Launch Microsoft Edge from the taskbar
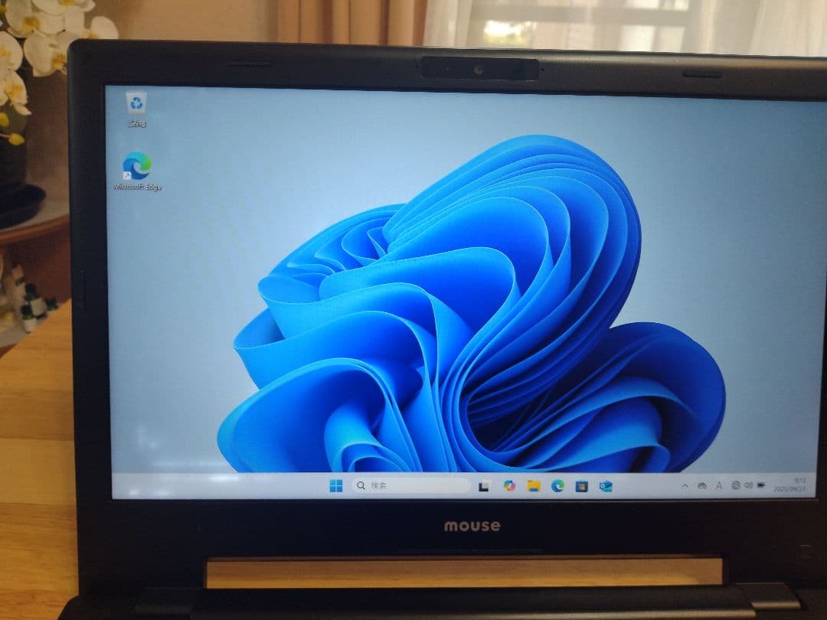 pyautogui.click(x=557, y=486)
